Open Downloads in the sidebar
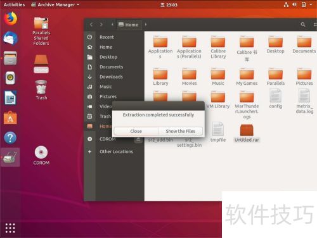Viewport: 317px width, 238px height. point(114,77)
